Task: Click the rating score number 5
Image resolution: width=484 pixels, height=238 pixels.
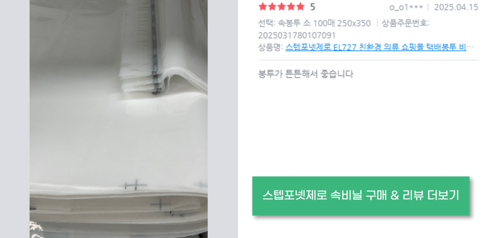Action: click(313, 7)
